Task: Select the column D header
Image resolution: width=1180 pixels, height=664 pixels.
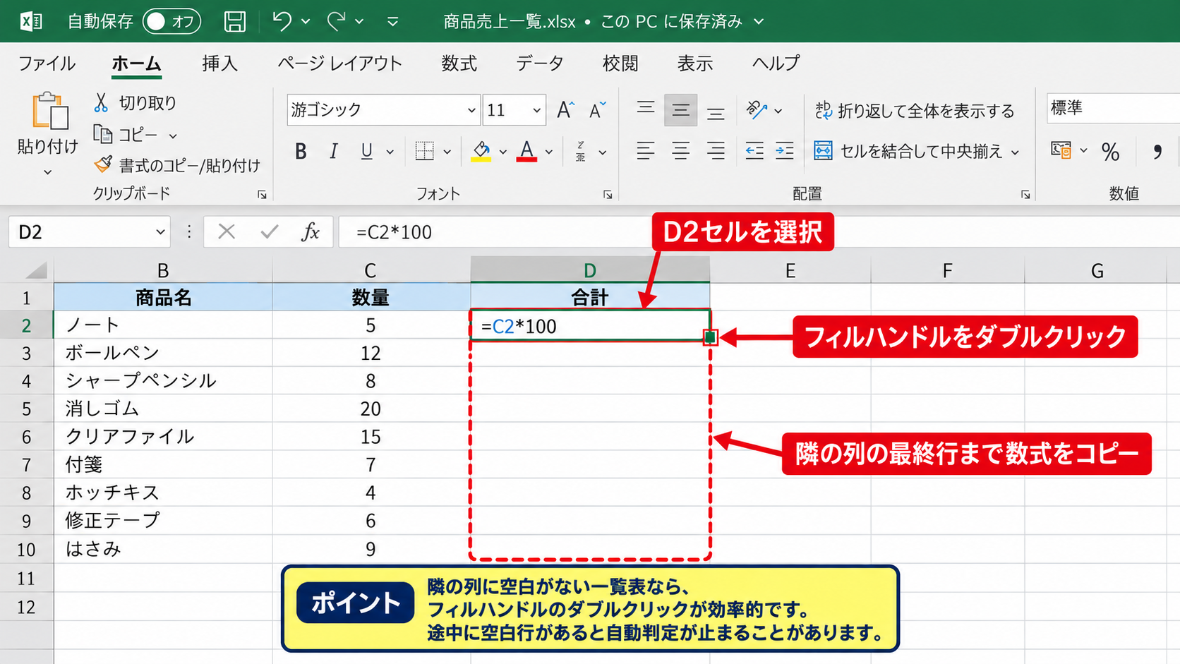Action: coord(590,270)
